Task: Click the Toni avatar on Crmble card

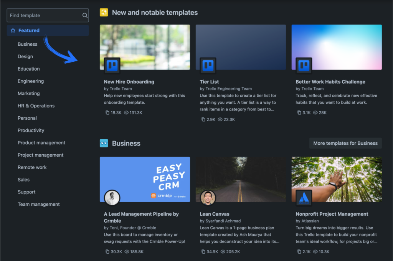Action: (112, 198)
